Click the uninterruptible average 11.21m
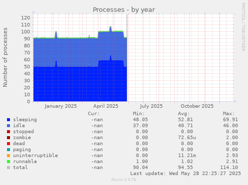Image resolution: width=248 pixels, height=185 pixels. pos(187,156)
